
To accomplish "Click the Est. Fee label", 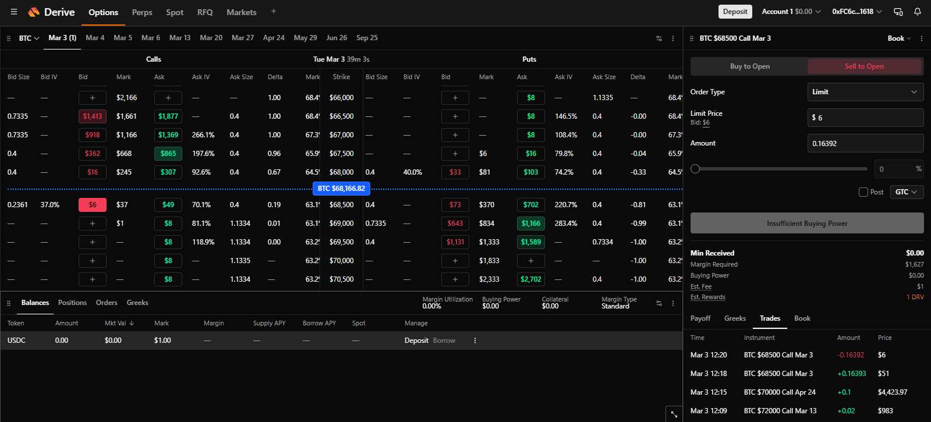I will pyautogui.click(x=701, y=286).
